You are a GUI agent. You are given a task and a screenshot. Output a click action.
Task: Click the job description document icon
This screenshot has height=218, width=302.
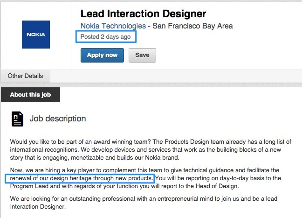point(17,119)
